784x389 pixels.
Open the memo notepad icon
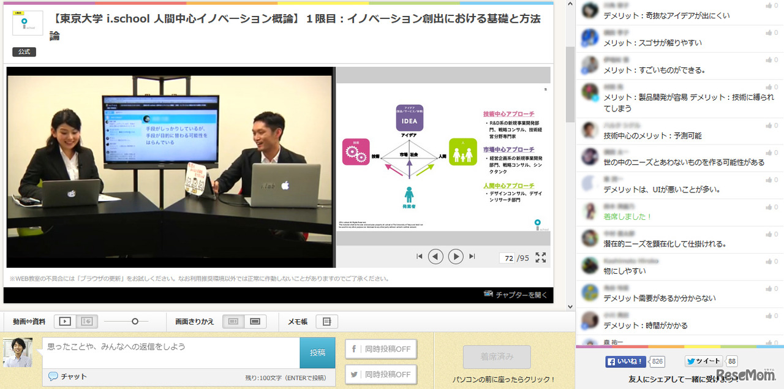[326, 321]
